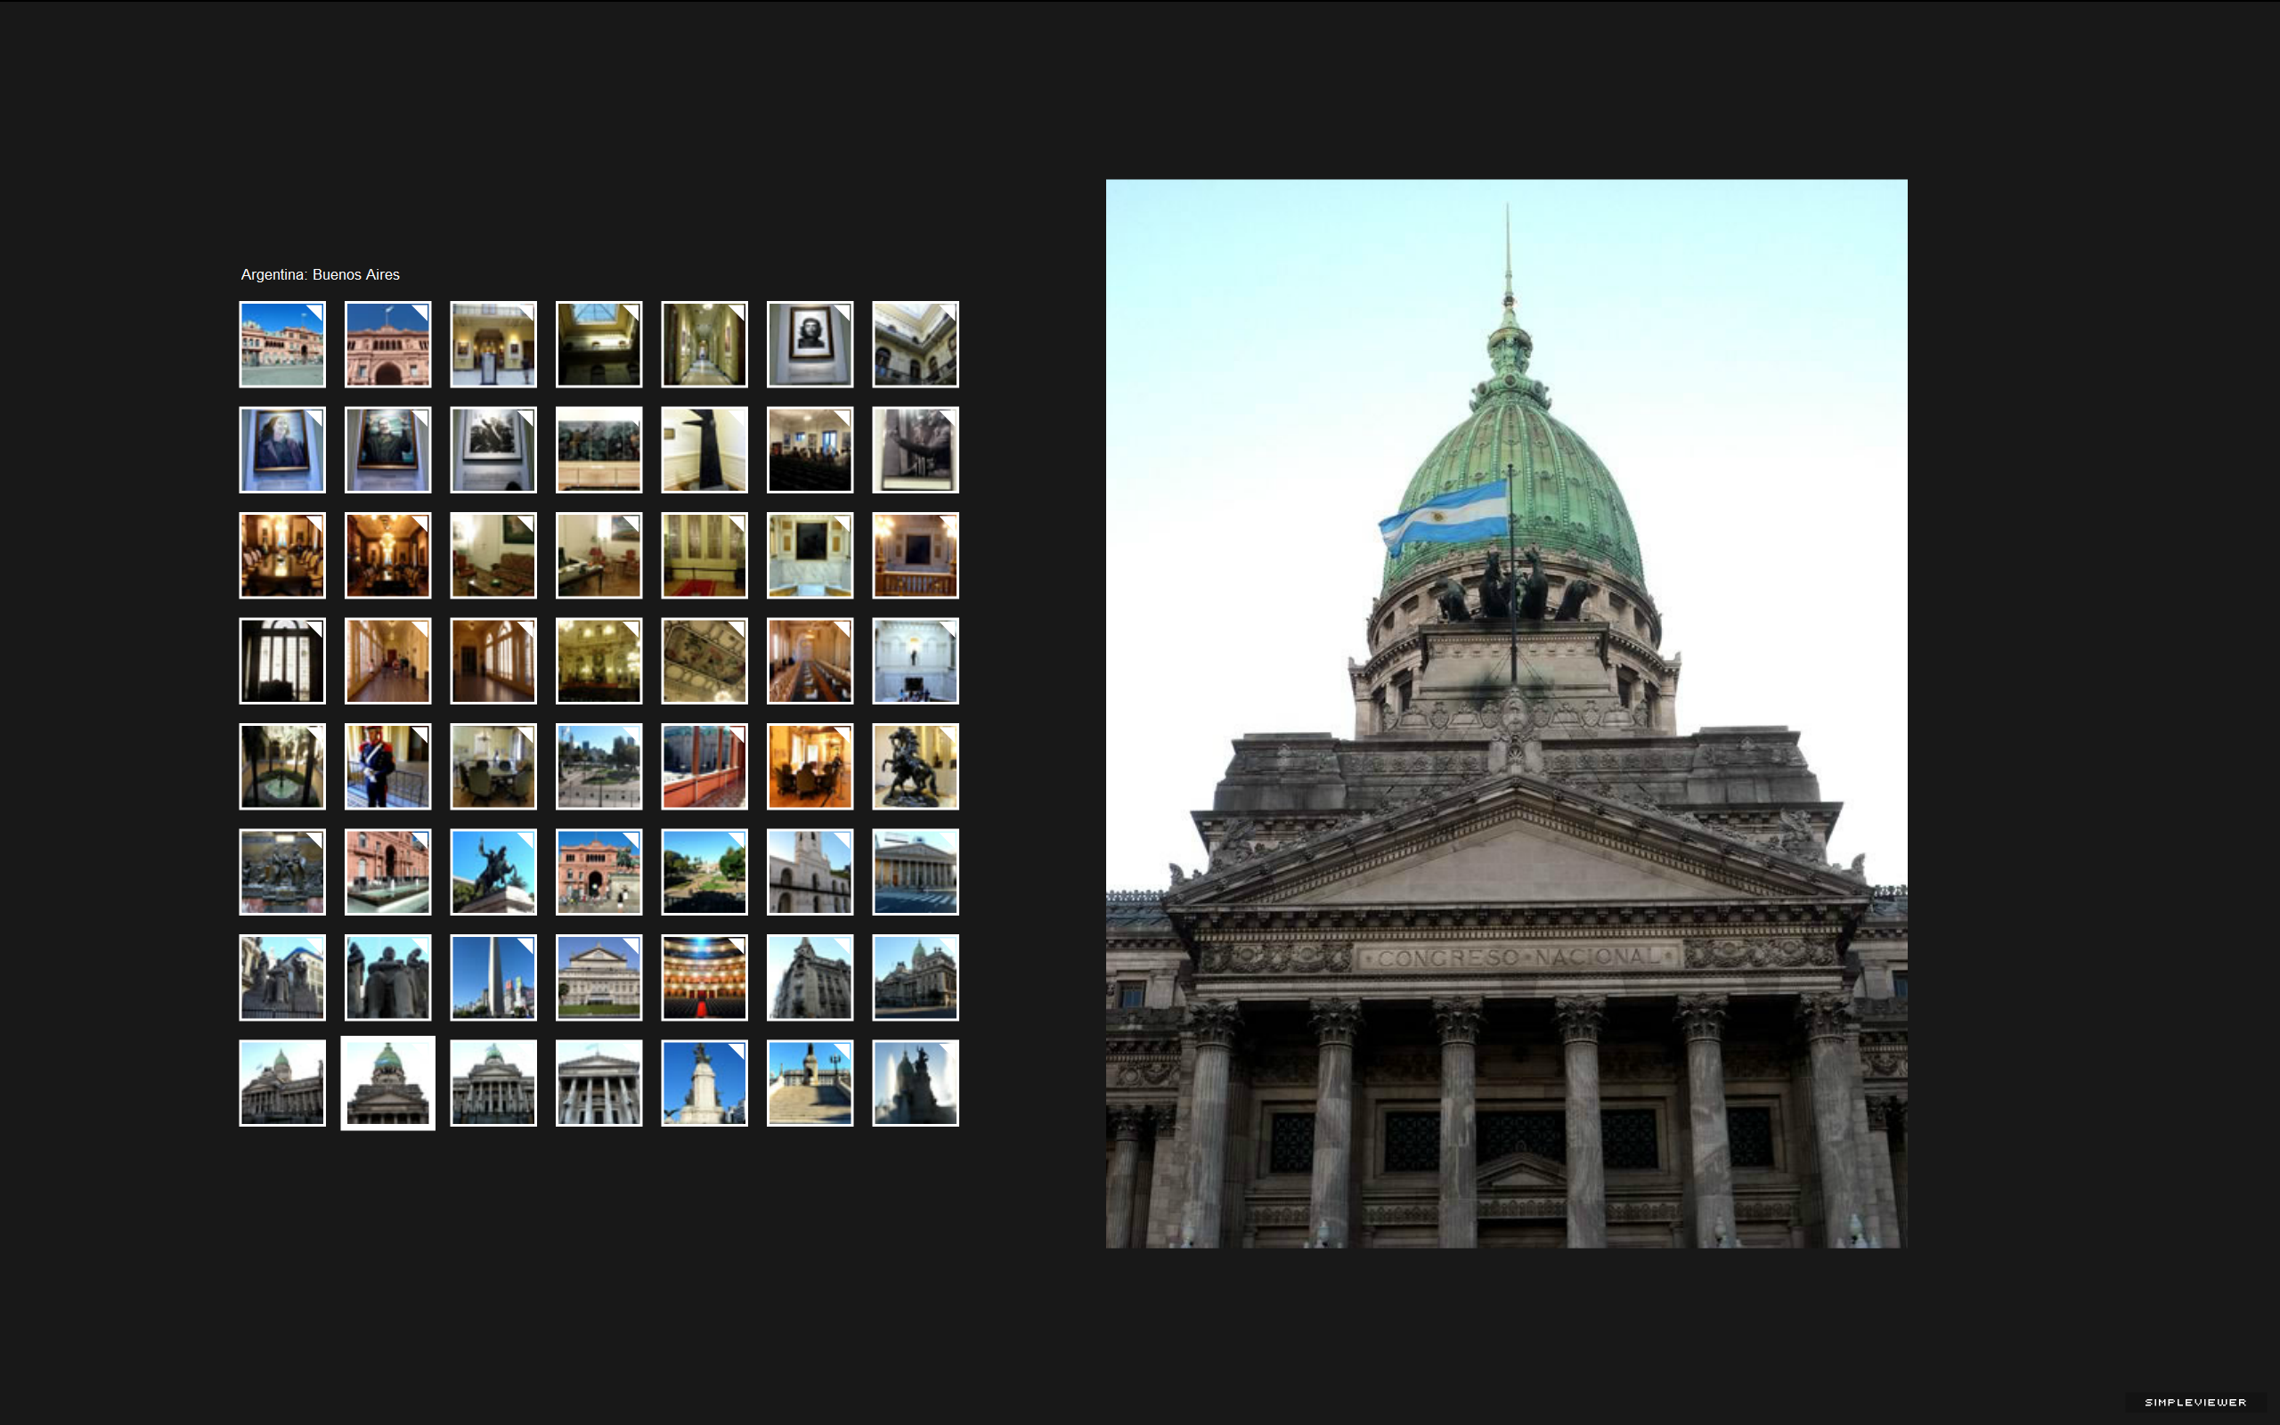Open the long narrow corridor thumbnail

click(704, 344)
